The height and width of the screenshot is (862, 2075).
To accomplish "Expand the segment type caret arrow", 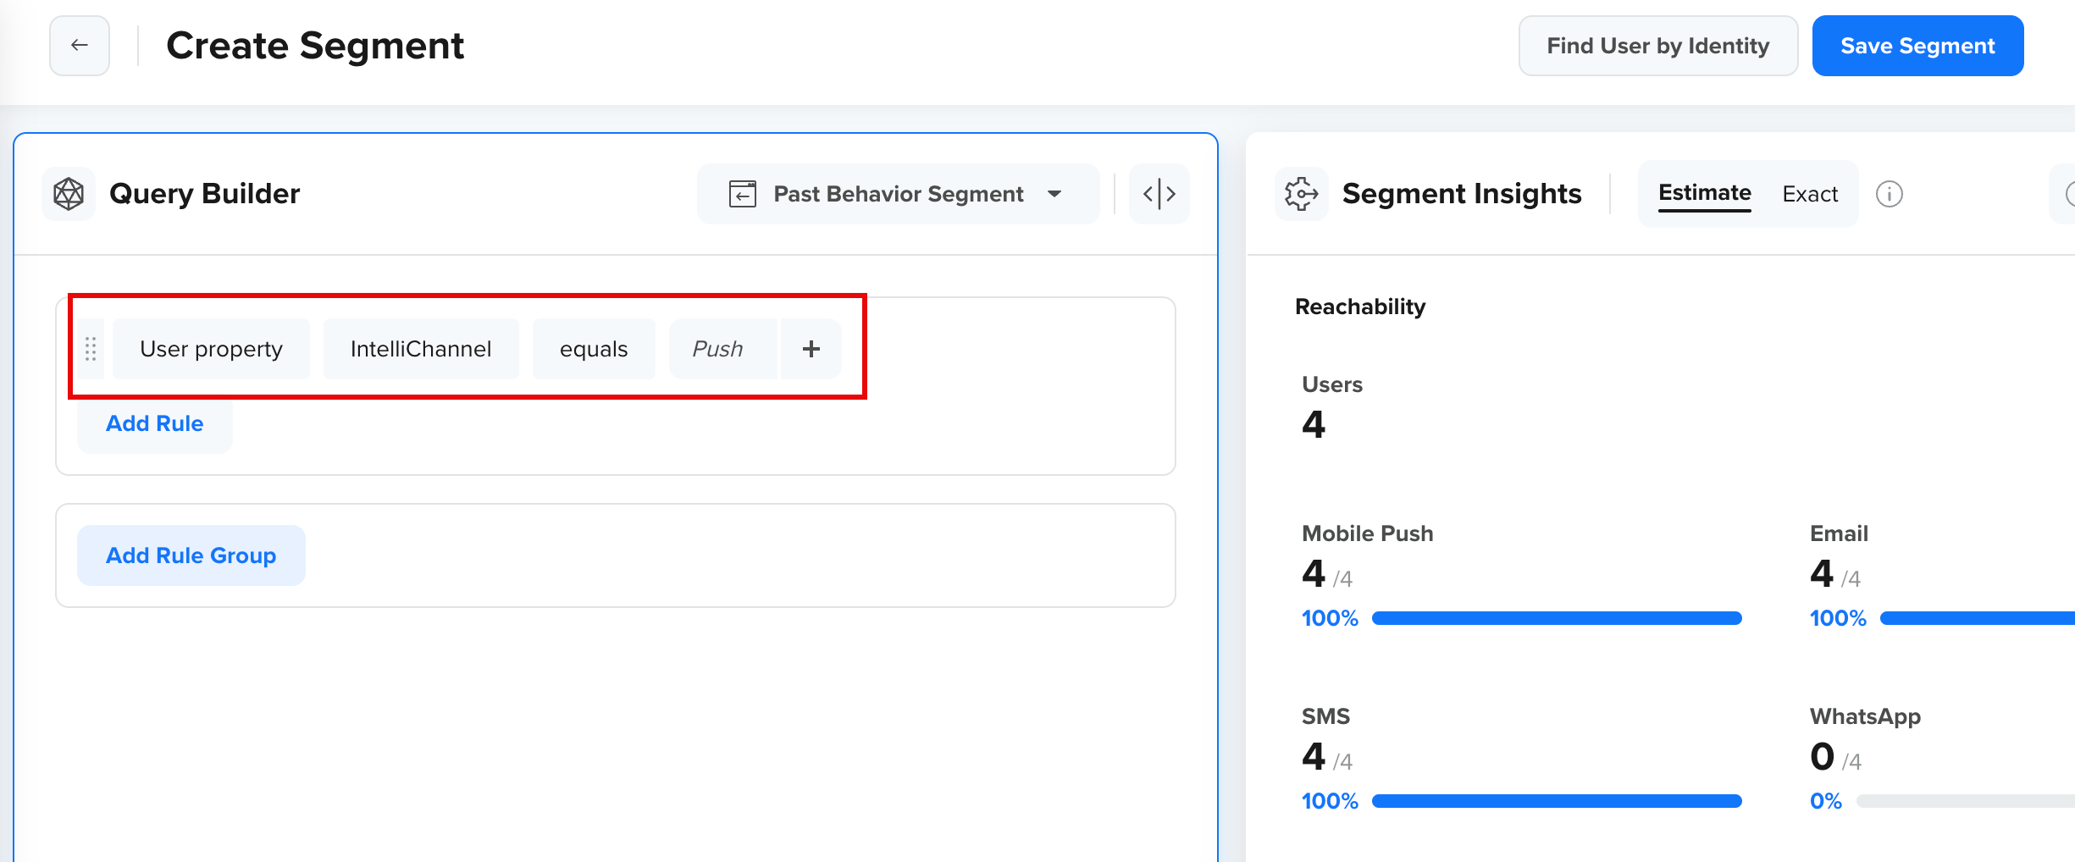I will tap(1054, 194).
